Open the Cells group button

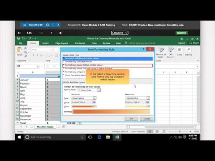[180, 52]
